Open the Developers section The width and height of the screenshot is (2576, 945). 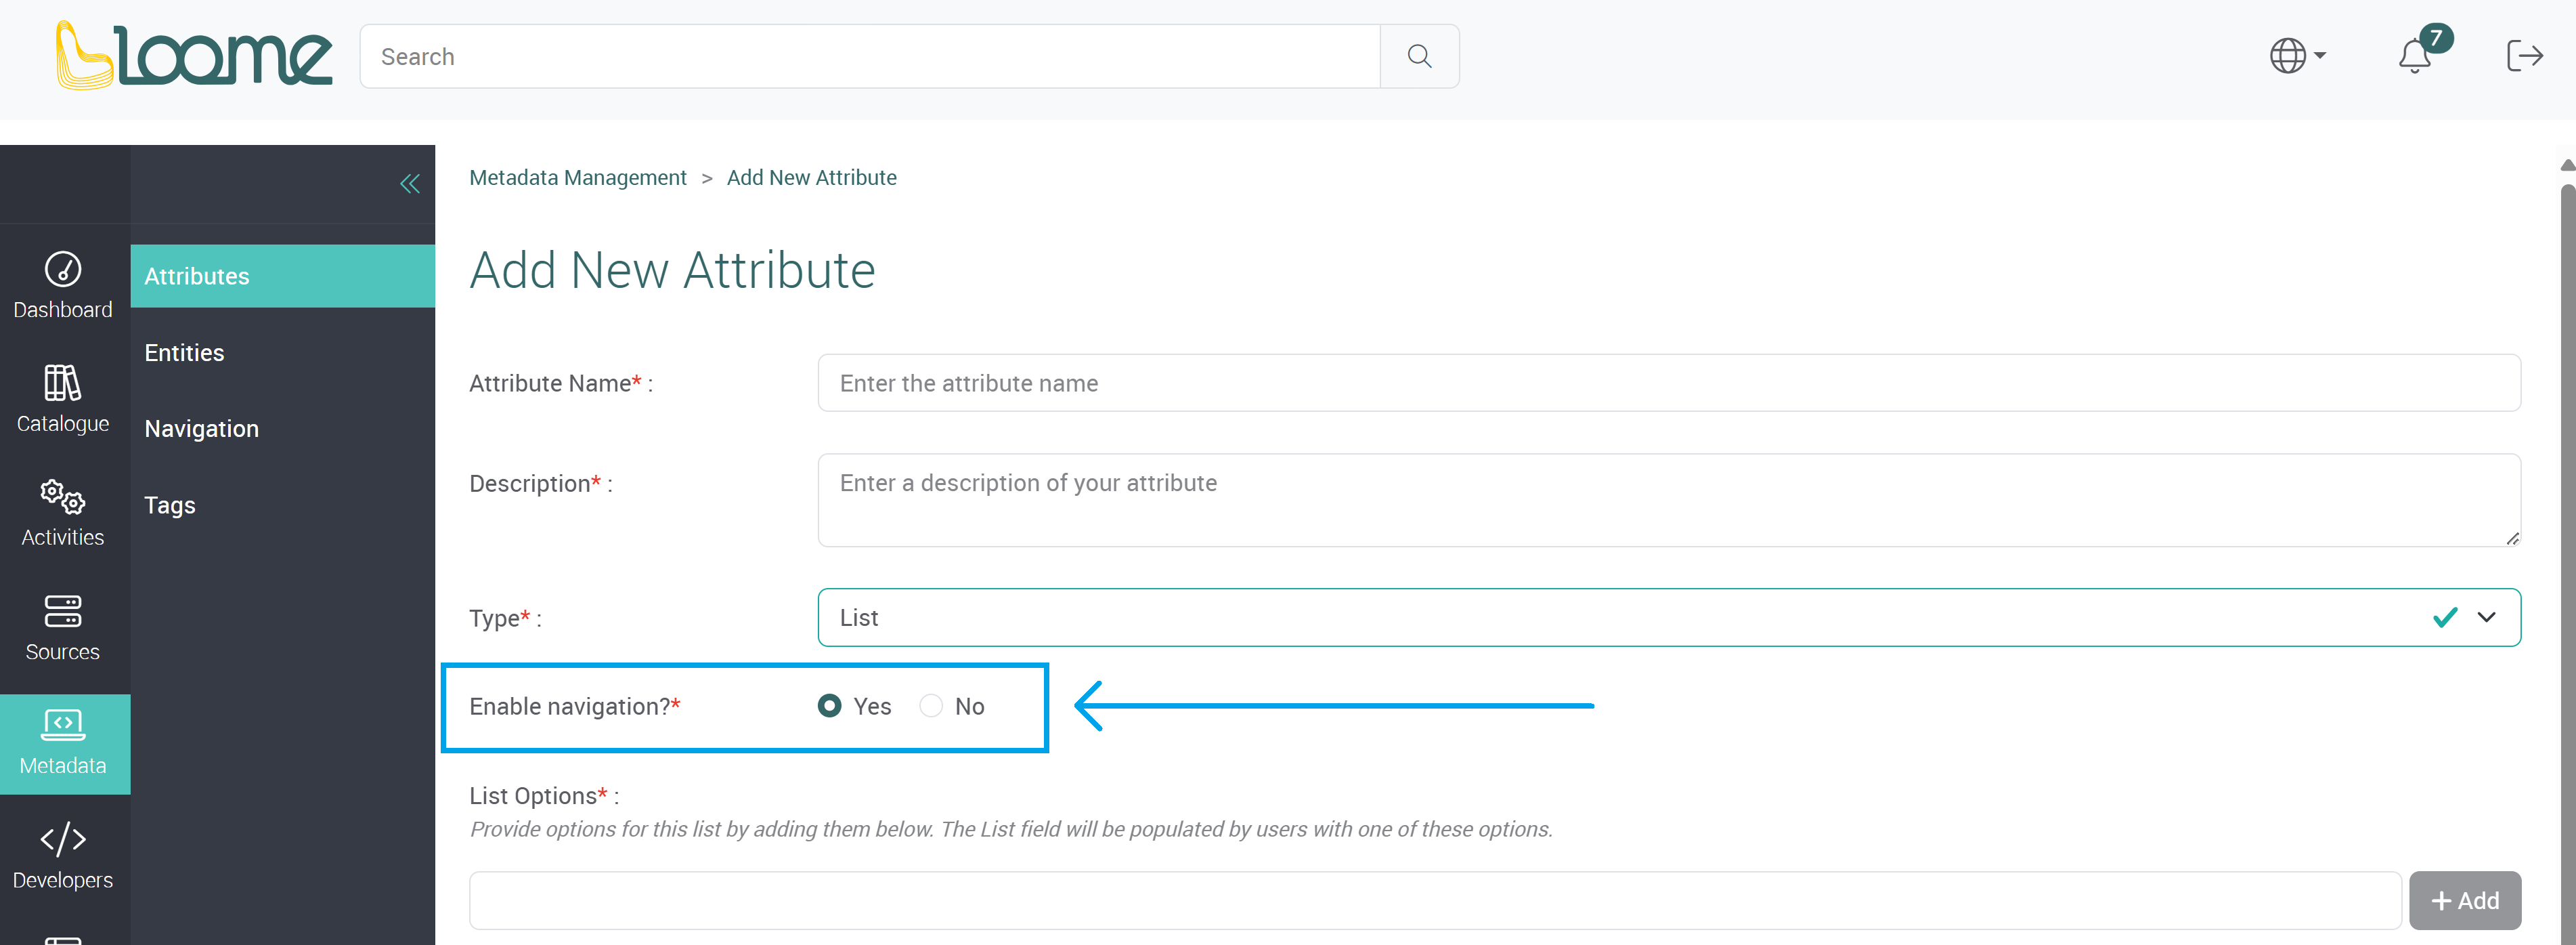63,856
